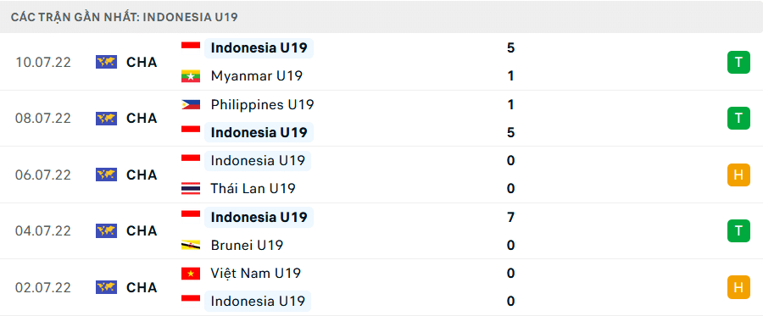Viewport: 763px width, 316px height.
Task: Click the Myanmar U19 flag icon
Action: [x=191, y=76]
